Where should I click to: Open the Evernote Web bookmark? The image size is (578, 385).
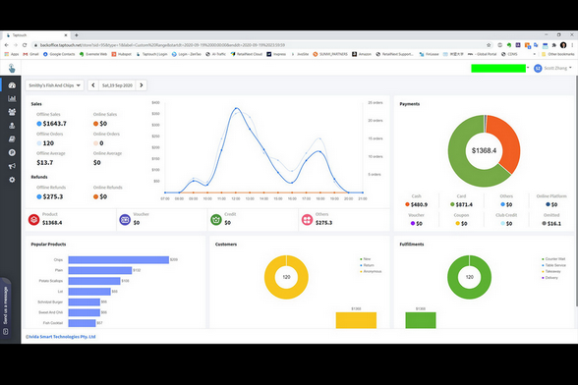click(x=93, y=54)
